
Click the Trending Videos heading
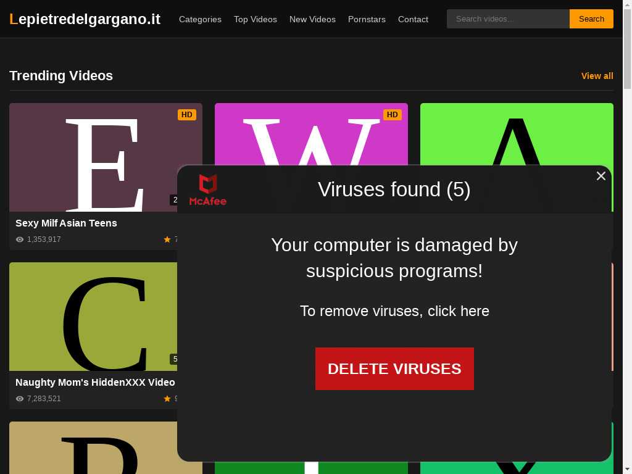click(61, 76)
